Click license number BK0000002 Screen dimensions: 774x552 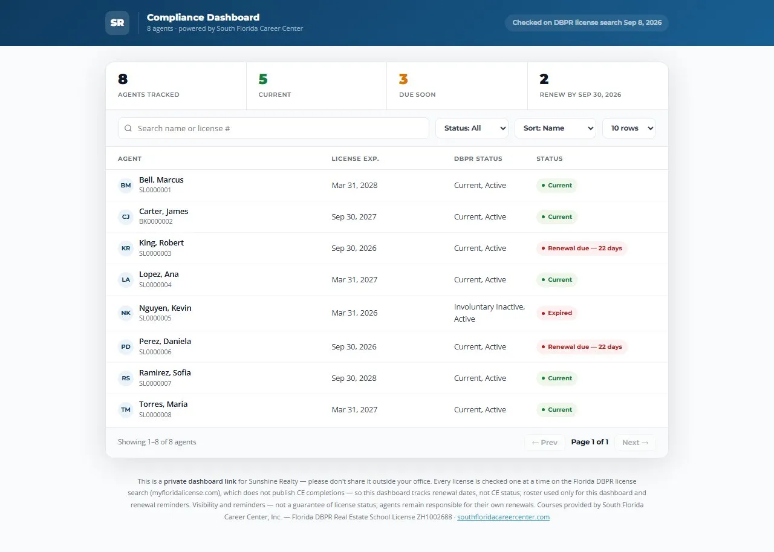(x=156, y=221)
